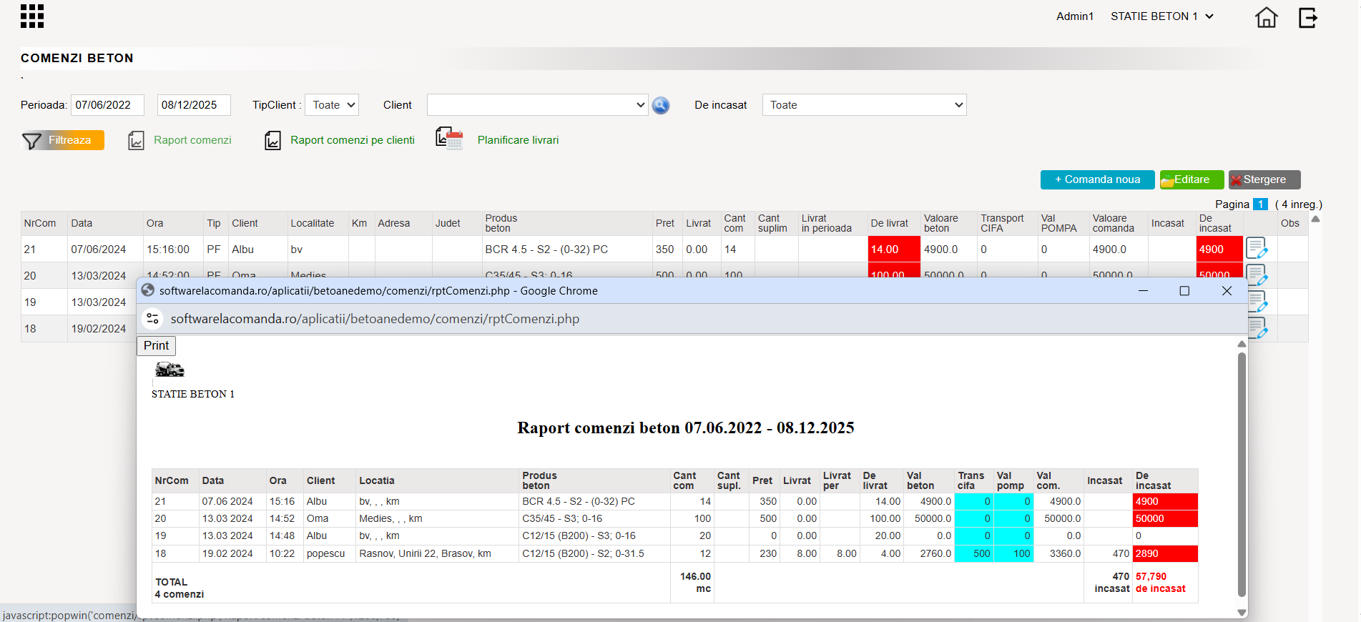This screenshot has width=1361, height=622.
Task: Expand the De incasat Toate dropdown
Action: click(x=865, y=105)
